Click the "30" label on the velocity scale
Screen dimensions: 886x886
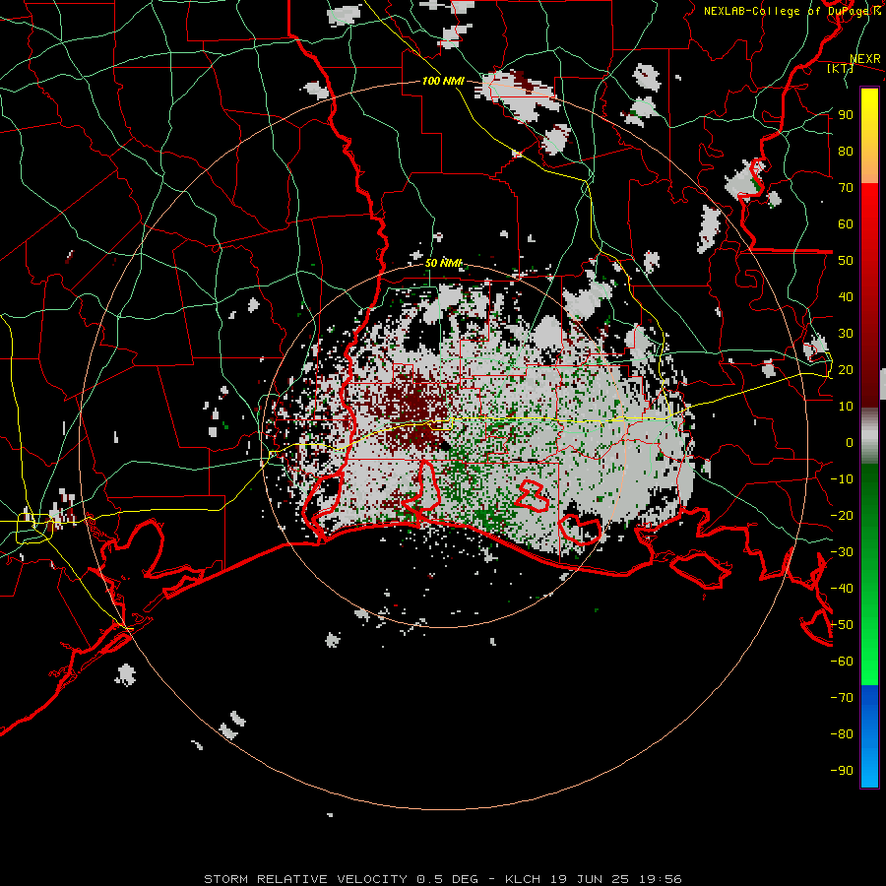click(x=846, y=334)
